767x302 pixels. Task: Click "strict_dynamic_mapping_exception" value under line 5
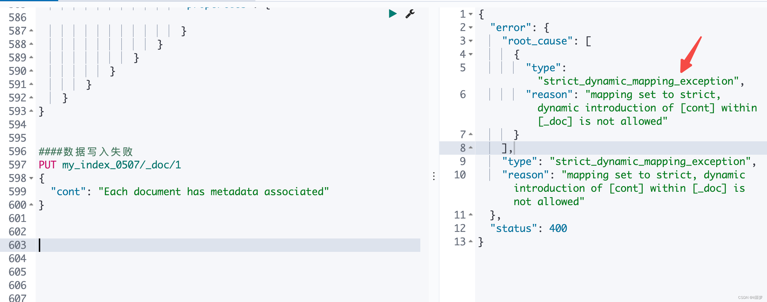click(x=638, y=81)
